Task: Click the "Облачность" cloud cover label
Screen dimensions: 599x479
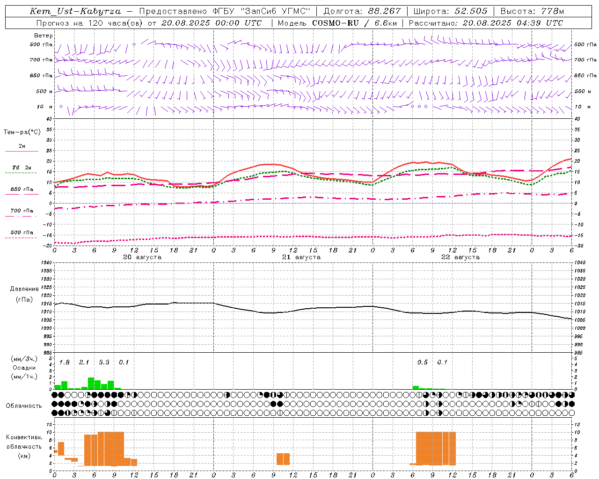Action: coord(24,406)
